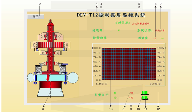Click the cyan vertical cursor line in trend chart
This screenshot has height=112, width=192.
click(148, 64)
